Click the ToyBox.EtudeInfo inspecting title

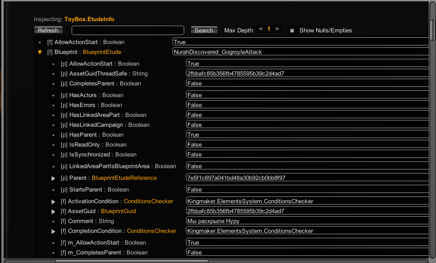point(89,19)
